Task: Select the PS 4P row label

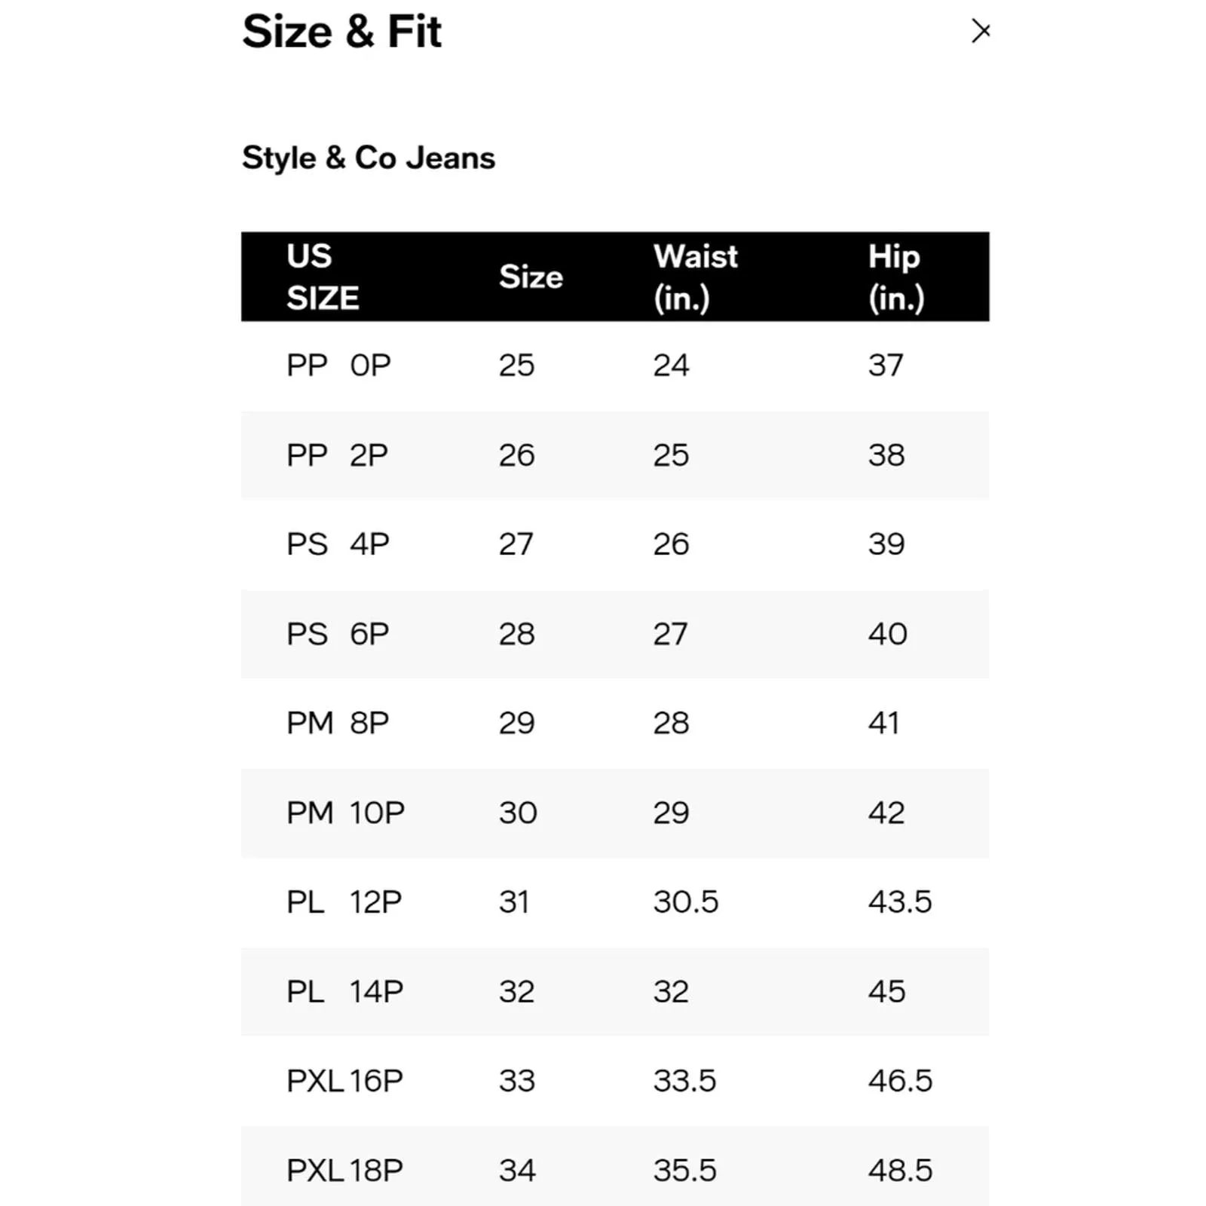Action: coord(338,544)
